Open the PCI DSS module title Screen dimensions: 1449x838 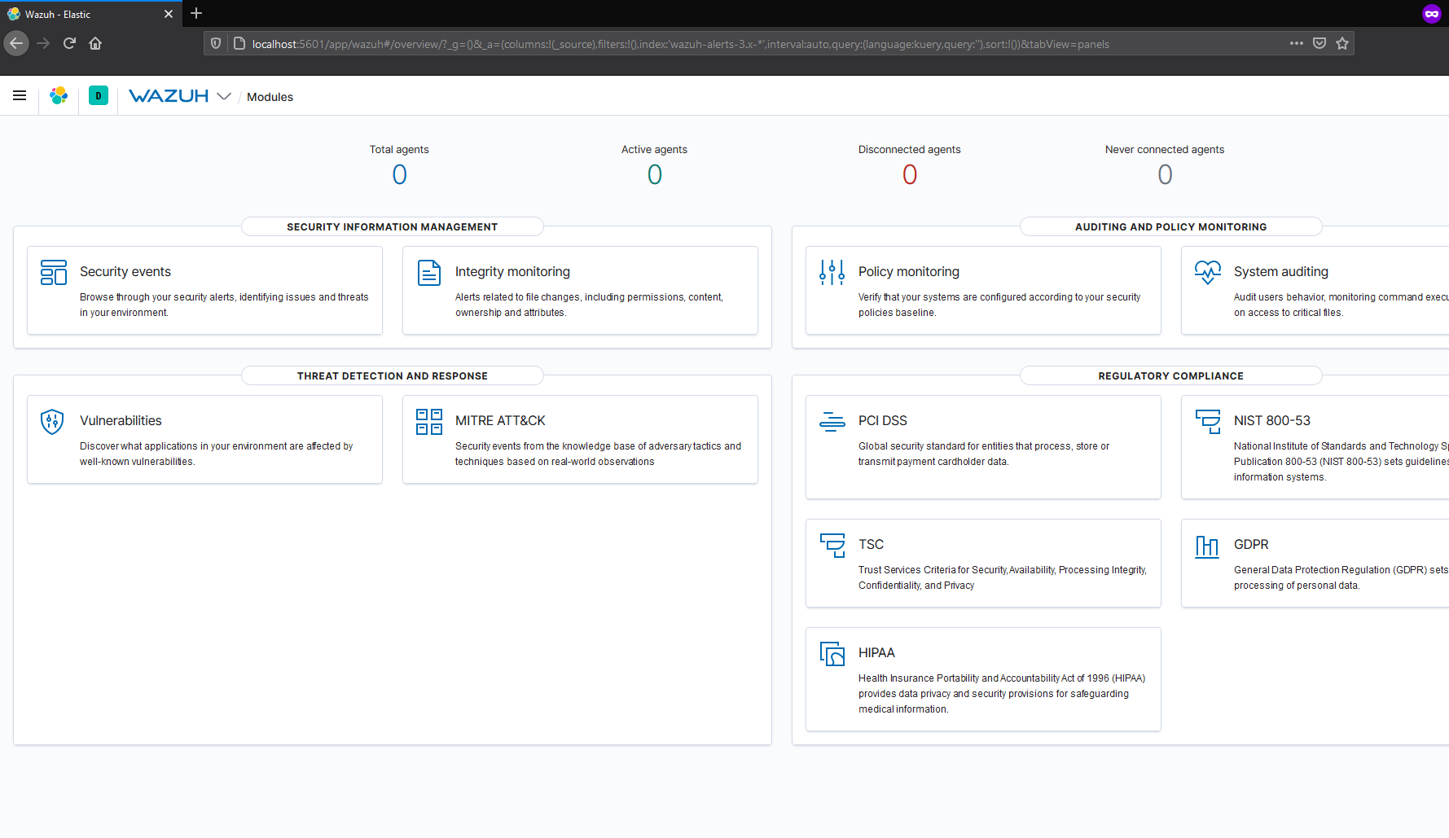click(883, 421)
